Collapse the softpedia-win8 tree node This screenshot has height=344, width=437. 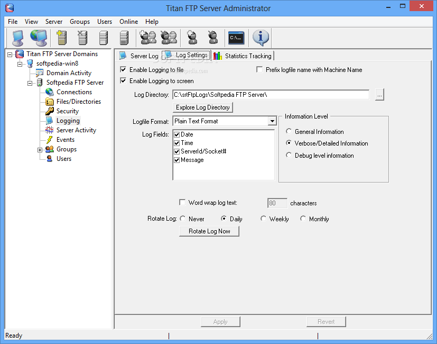coord(20,64)
